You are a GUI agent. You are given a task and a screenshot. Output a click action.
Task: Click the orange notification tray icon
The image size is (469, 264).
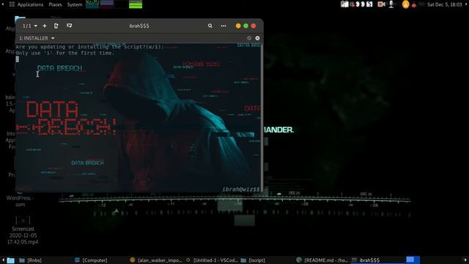[x=405, y=4]
